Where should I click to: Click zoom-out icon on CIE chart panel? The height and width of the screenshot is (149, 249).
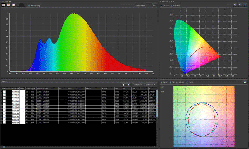point(240,5)
